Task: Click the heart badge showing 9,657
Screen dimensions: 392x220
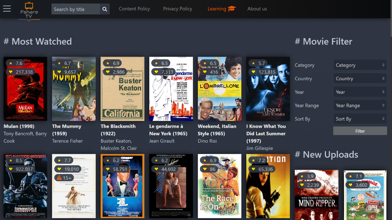Action: pyautogui.click(x=66, y=72)
